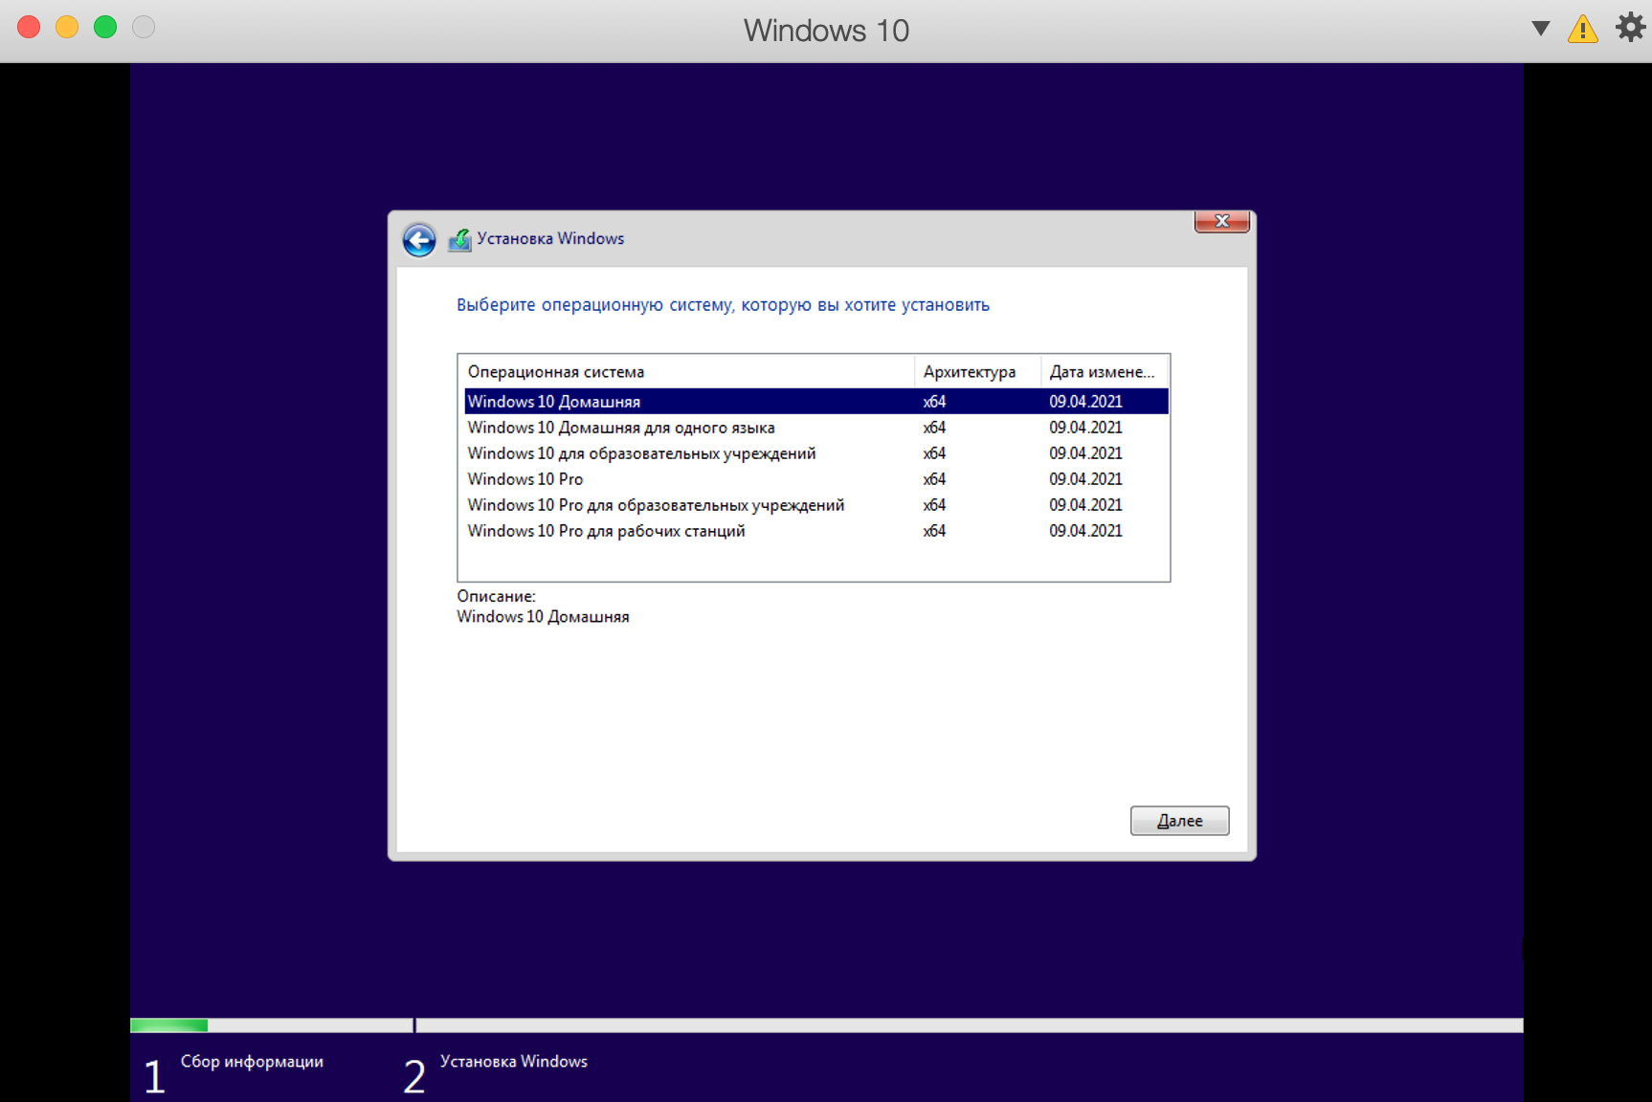
Task: Click the Установка Windows step label at bottom
Action: pyautogui.click(x=514, y=1062)
